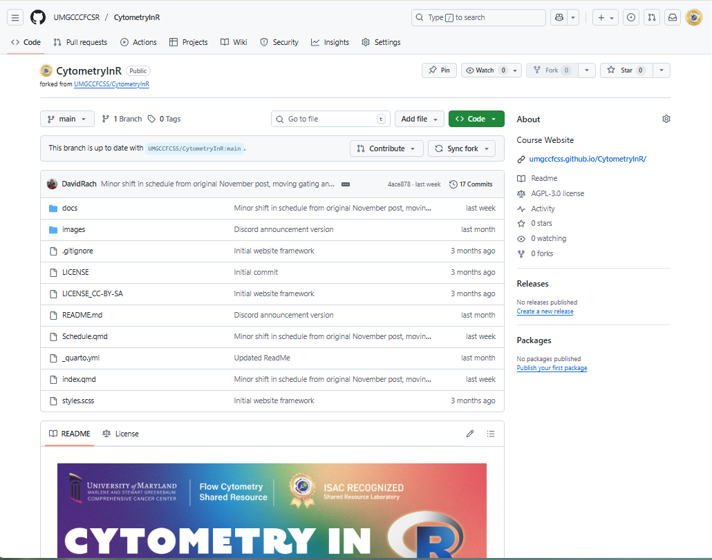Click the Go to file search field
The image size is (712, 560).
click(330, 119)
